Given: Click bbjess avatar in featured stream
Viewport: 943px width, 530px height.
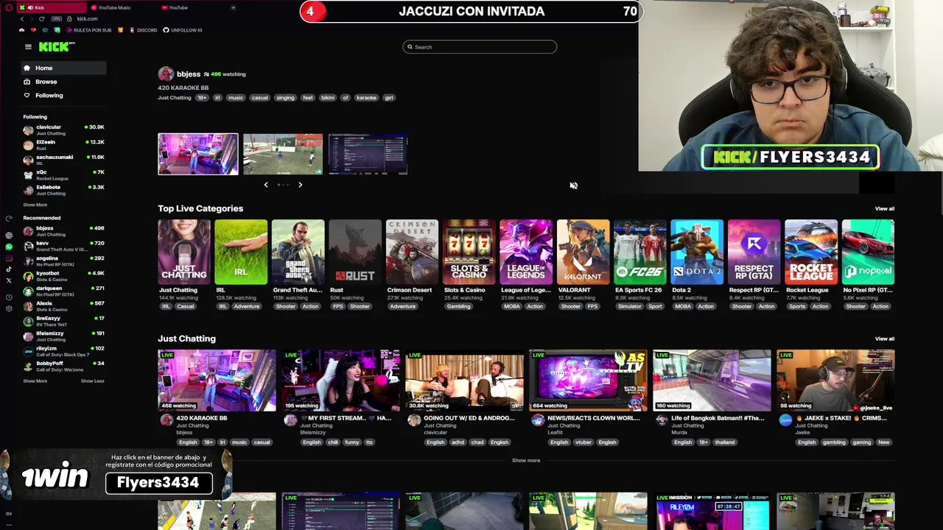Looking at the screenshot, I should click(x=166, y=74).
